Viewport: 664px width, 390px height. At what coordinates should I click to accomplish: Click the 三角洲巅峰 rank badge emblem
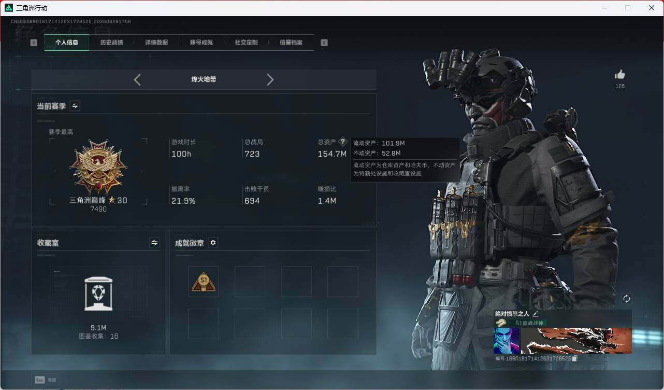coord(98,167)
